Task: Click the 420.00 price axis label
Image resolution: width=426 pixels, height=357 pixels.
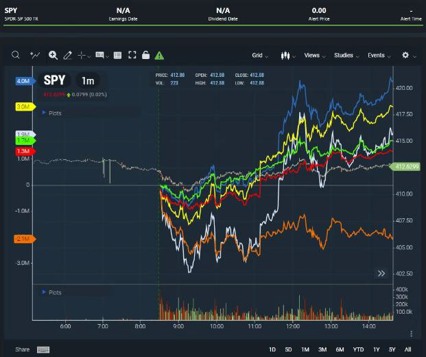Action: point(404,88)
